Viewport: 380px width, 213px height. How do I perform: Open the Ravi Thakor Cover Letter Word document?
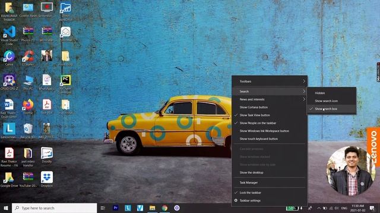tap(9, 108)
